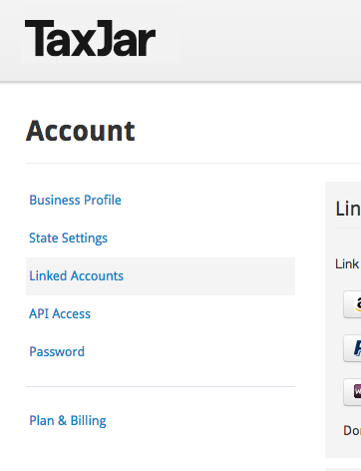This screenshot has width=361, height=471.
Task: Click the "Link" description text in the panel
Action: (x=347, y=264)
